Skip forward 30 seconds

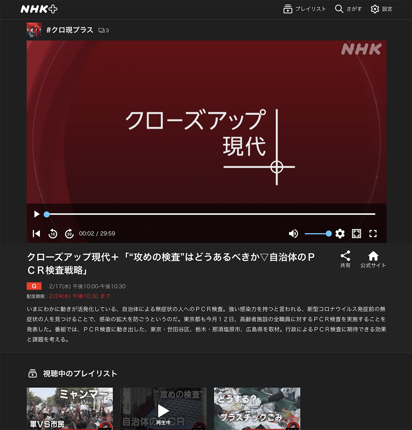coord(69,234)
